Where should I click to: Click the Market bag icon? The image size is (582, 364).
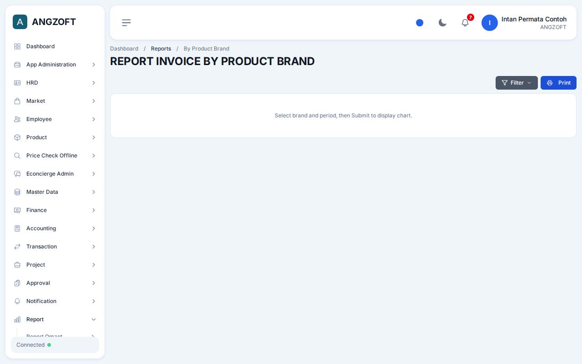coord(17,101)
